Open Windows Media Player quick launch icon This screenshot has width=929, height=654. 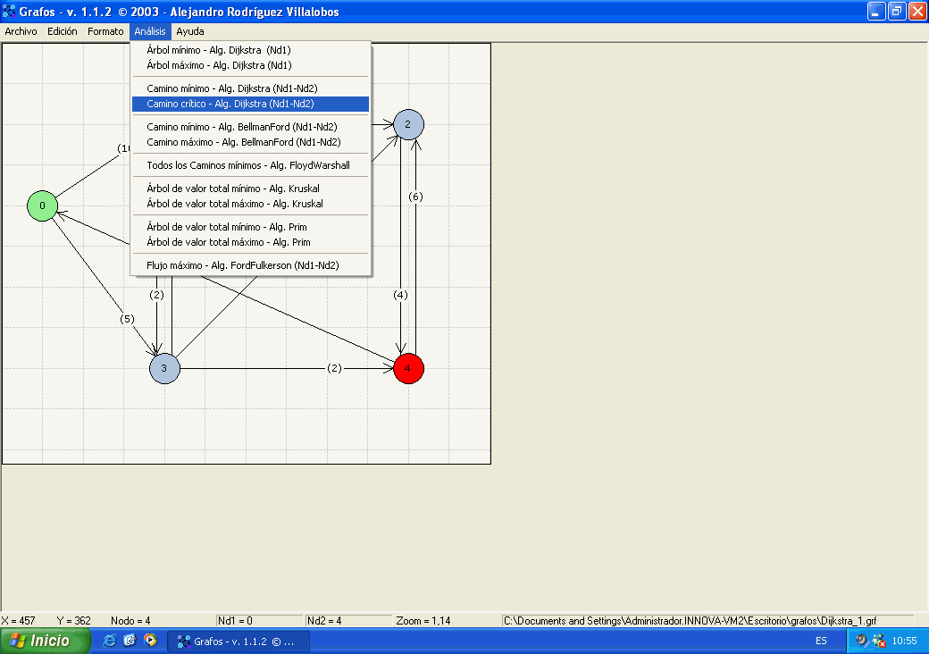coord(150,641)
